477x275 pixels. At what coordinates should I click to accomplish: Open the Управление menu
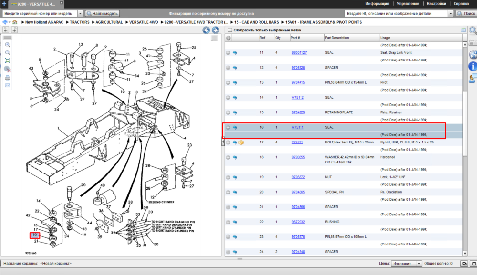click(x=408, y=4)
